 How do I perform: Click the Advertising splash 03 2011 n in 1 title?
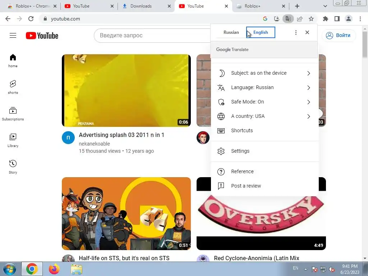tap(121, 135)
